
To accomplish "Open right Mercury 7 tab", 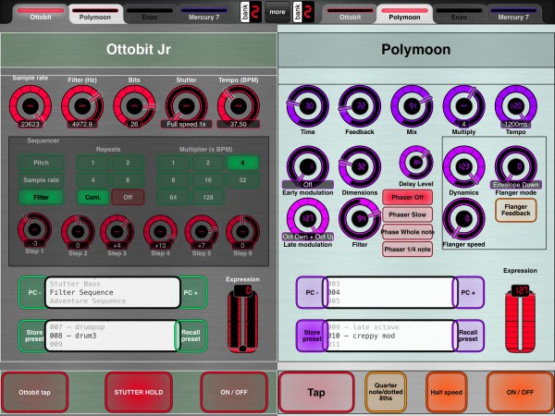I will coord(513,15).
